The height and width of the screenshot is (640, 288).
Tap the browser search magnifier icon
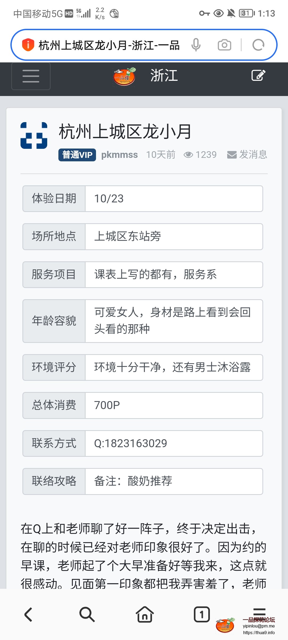(x=87, y=615)
